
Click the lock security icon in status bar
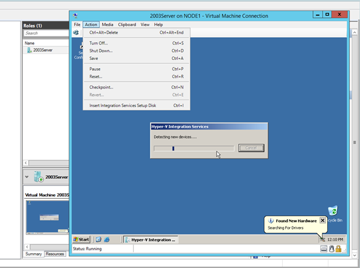pyautogui.click(x=338, y=248)
